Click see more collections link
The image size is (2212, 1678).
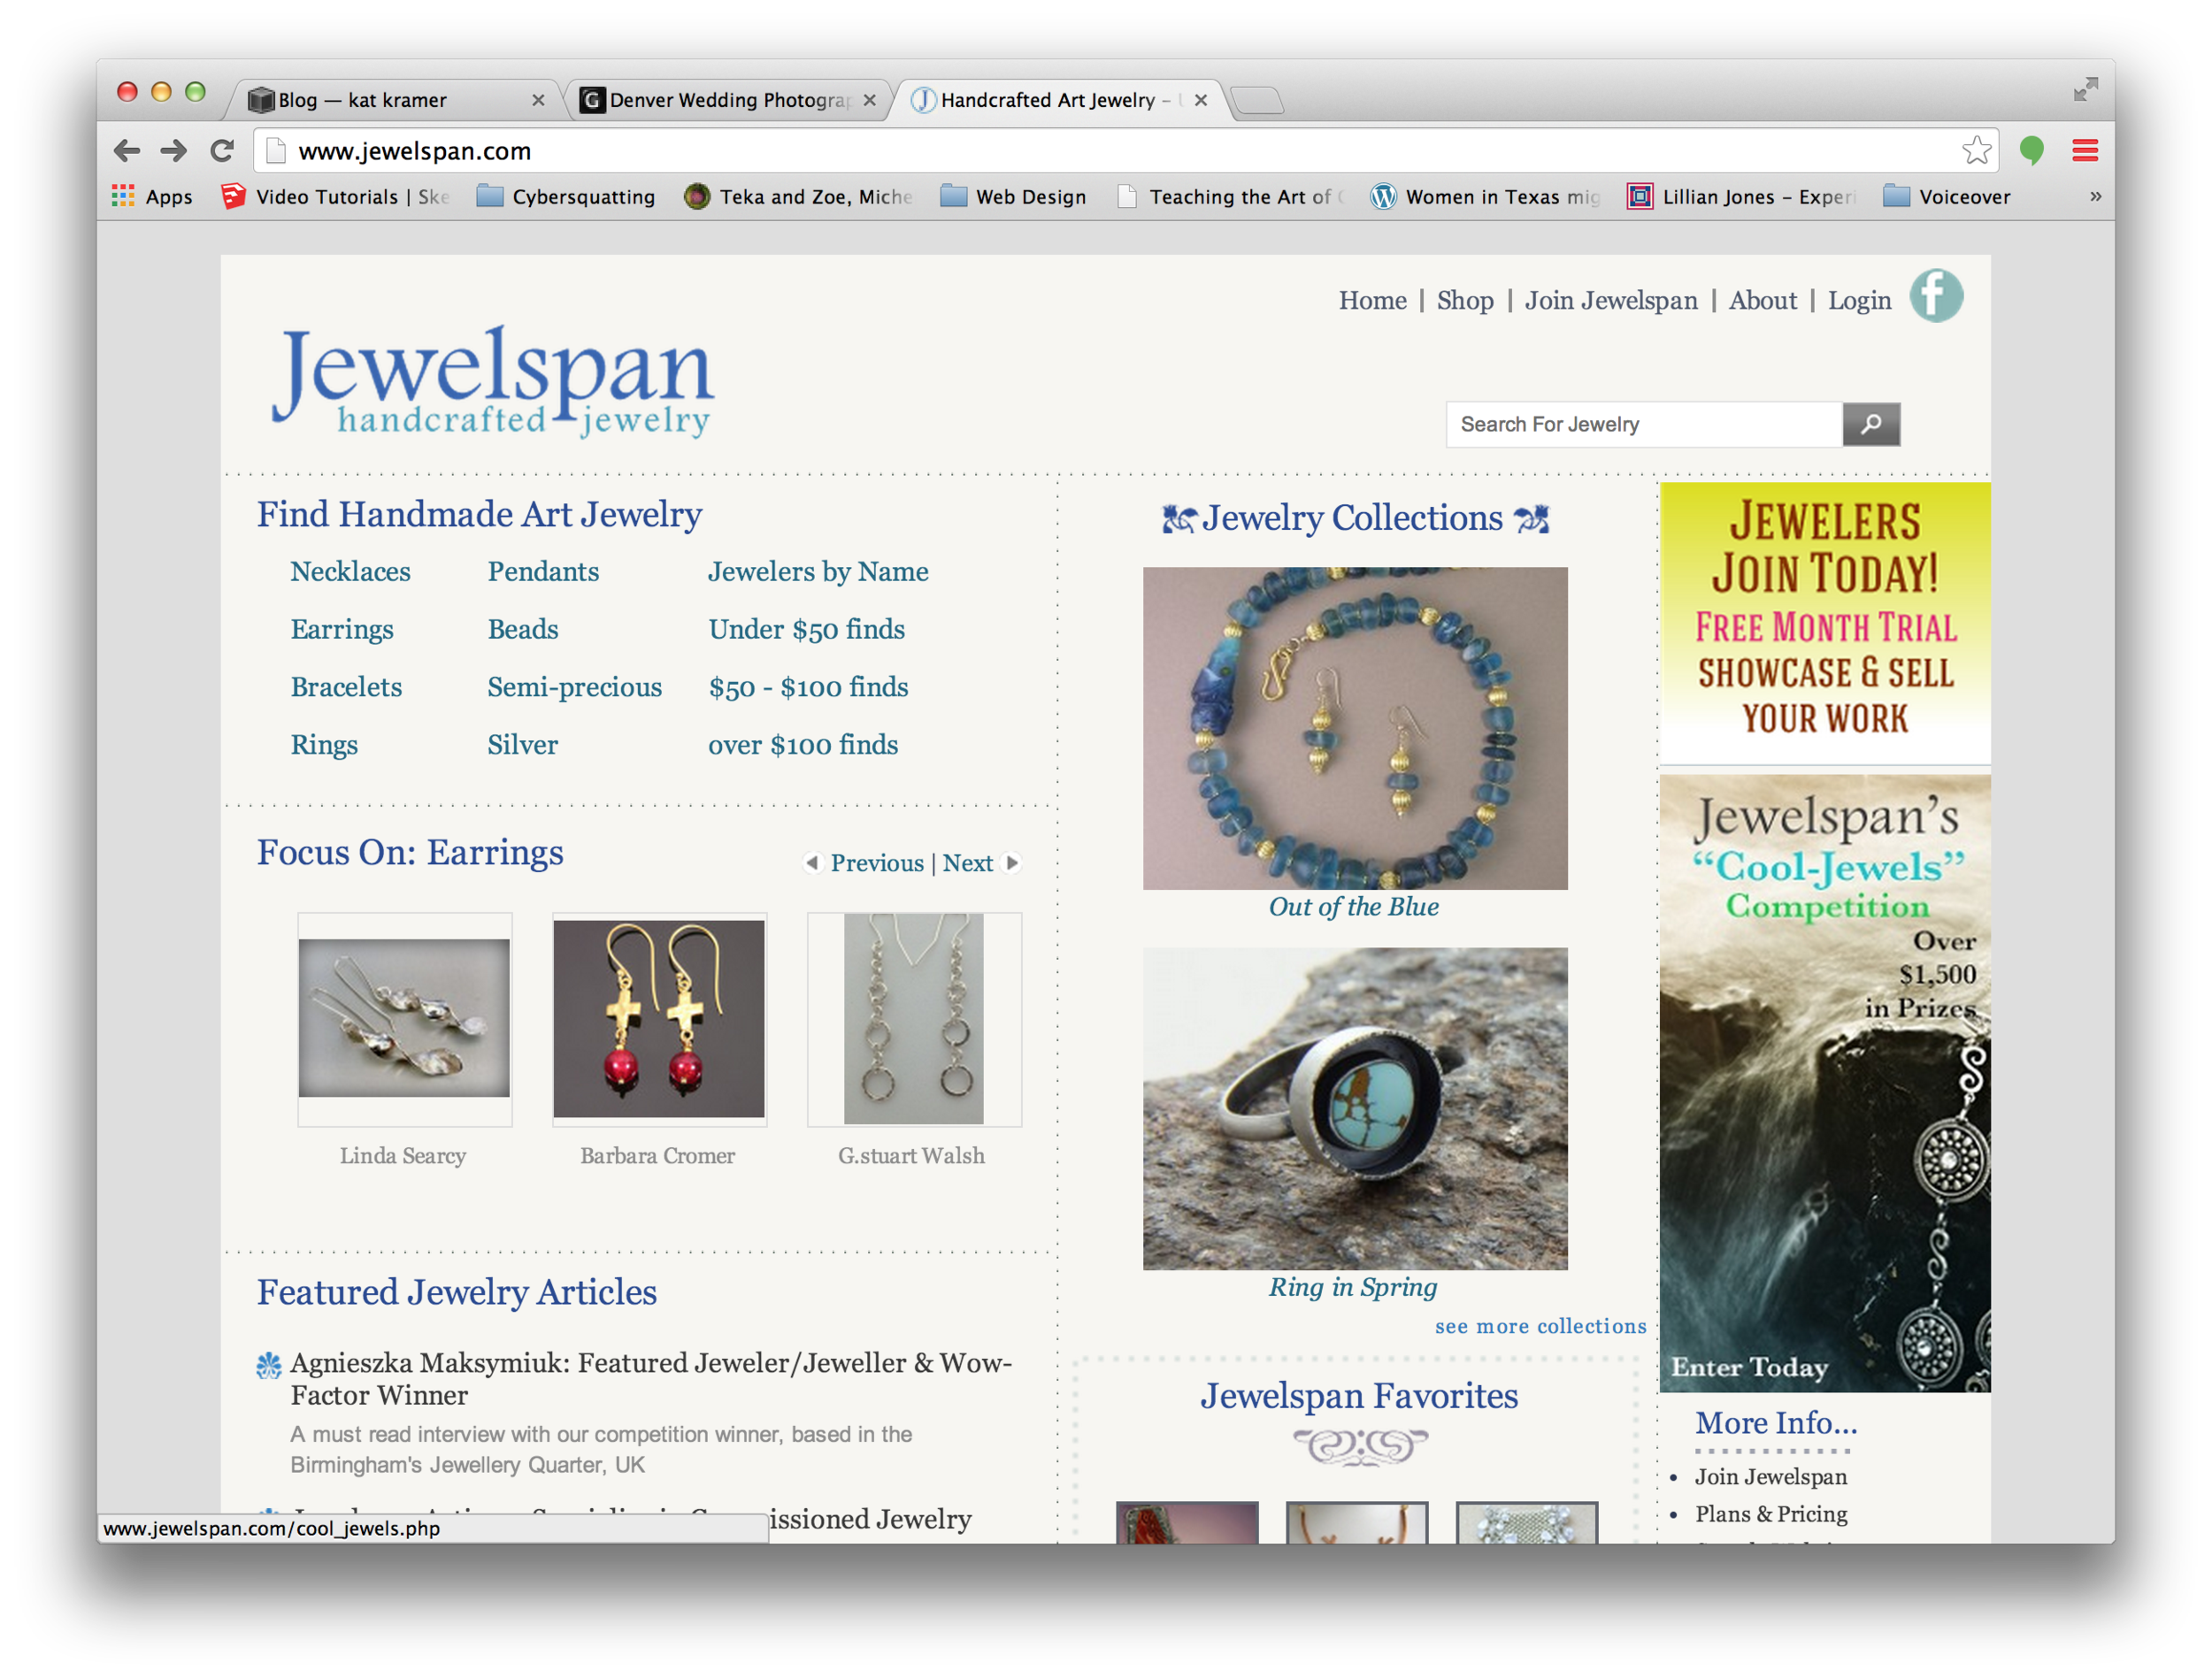point(1540,1326)
